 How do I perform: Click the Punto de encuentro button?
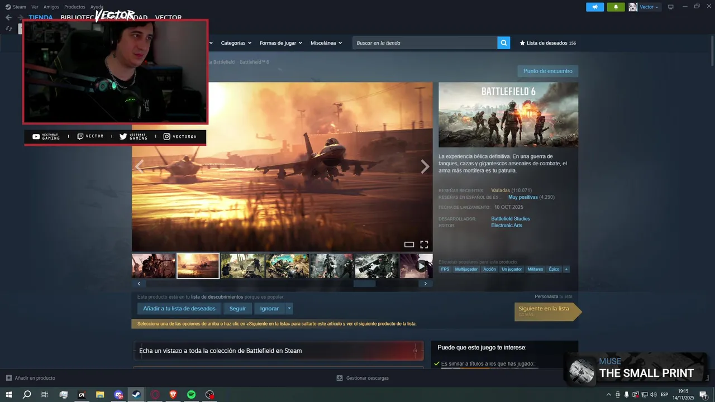[x=547, y=71]
